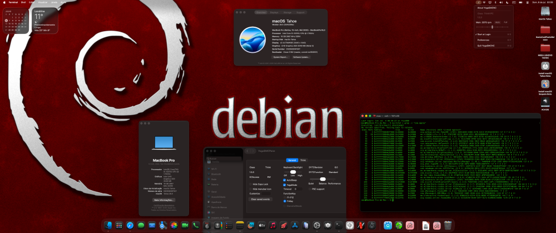Select FnKey function key option
Screen dimensions: 556x233
[284, 201]
